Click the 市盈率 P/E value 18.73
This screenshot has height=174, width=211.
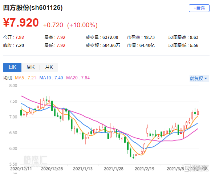[149, 37]
